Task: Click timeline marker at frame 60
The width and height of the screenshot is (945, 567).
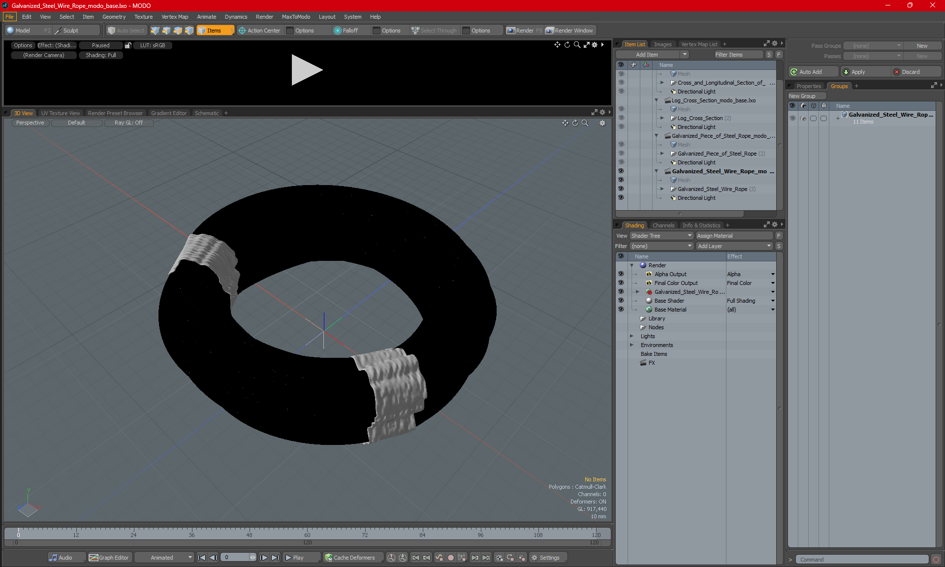Action: click(307, 534)
